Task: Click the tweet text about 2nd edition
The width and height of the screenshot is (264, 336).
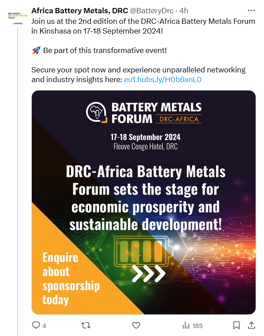Action: tap(143, 26)
